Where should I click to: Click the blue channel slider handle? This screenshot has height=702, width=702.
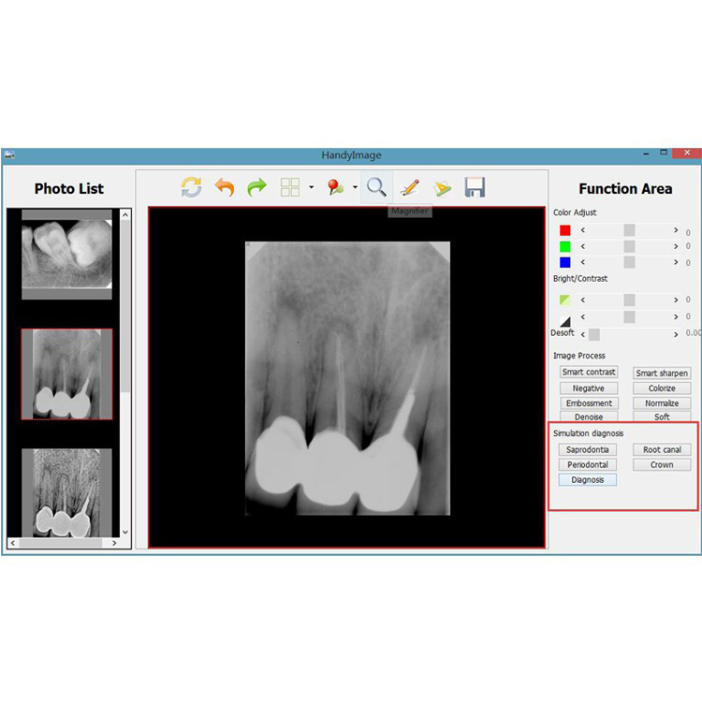[629, 262]
